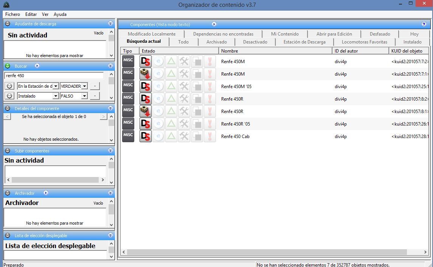Screen dimensions: 433x267
Task: Click the green triangle icon in the Renfe 450 Cab row
Action: pos(171,136)
